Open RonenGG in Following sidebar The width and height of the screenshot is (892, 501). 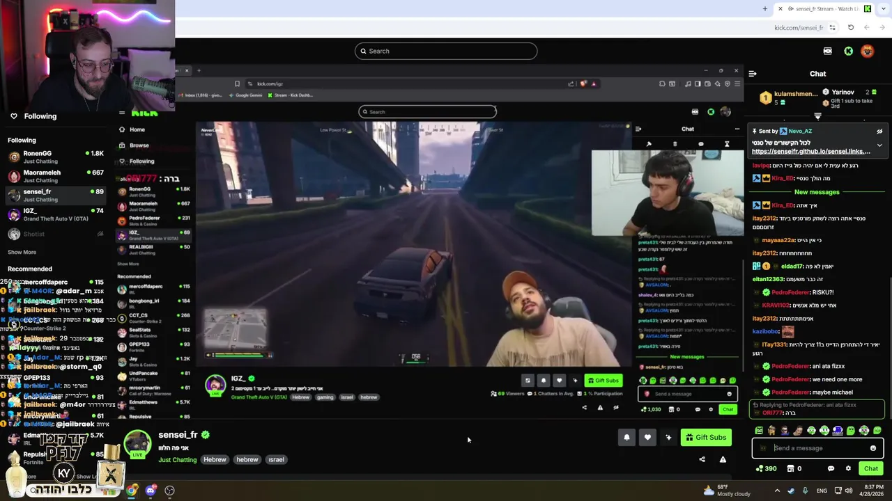coord(54,157)
